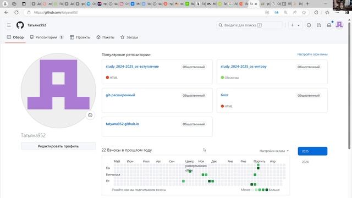
Task: Open the browser favorites list icon
Action: 327,12
